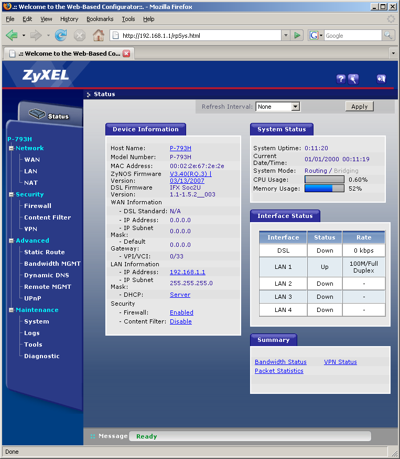Click the stop loading icon
400x459 pixels.
(79, 35)
